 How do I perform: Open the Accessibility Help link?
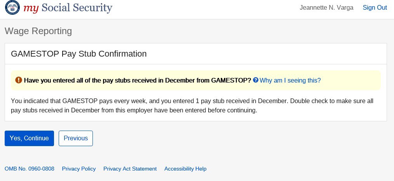[185, 169]
